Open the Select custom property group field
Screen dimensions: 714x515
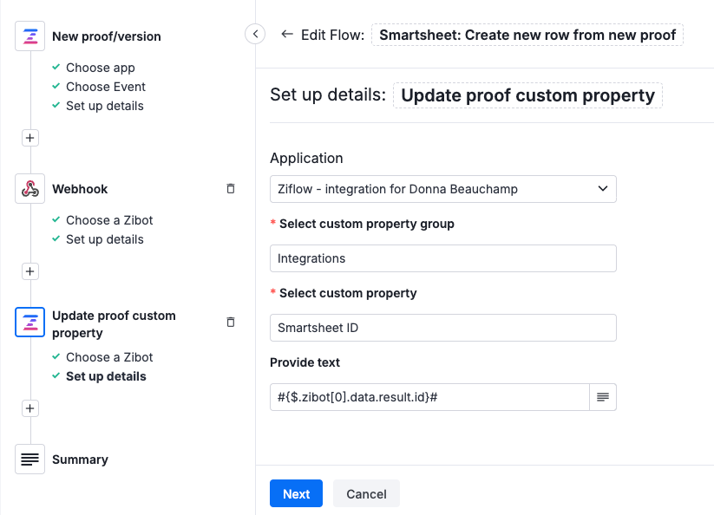point(442,257)
